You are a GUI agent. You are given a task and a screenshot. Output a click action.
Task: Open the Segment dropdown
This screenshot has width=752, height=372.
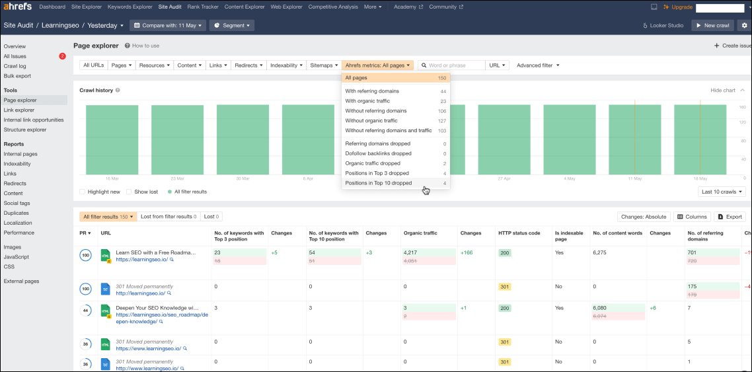coord(232,25)
